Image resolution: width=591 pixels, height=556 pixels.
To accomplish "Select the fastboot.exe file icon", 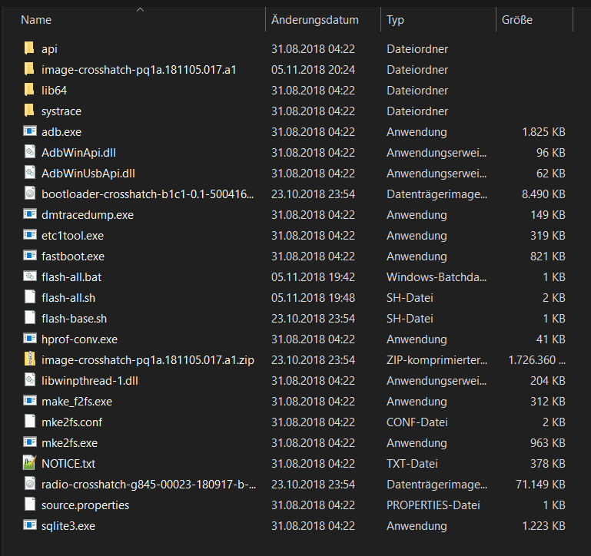I will coord(30,256).
